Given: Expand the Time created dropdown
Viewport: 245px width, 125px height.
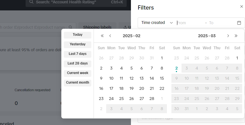Looking at the screenshot, I should point(157,23).
